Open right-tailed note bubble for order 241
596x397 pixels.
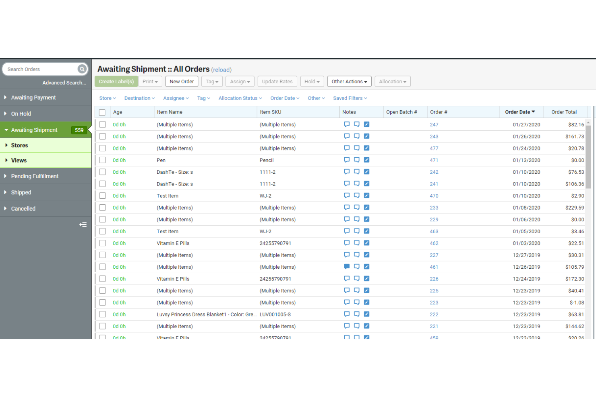pos(357,184)
